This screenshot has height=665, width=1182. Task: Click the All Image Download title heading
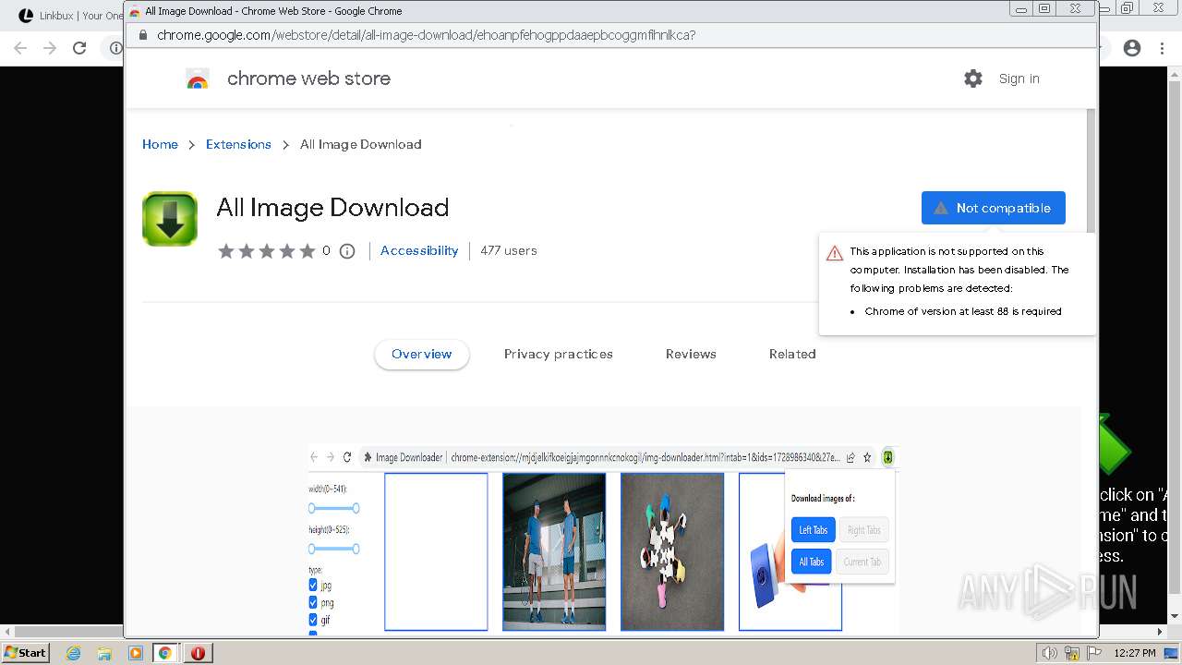click(x=332, y=208)
